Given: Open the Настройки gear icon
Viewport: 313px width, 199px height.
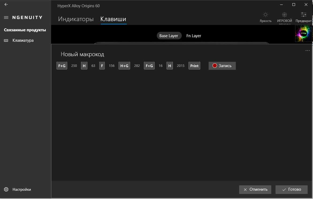Looking at the screenshot, I should click(6, 189).
